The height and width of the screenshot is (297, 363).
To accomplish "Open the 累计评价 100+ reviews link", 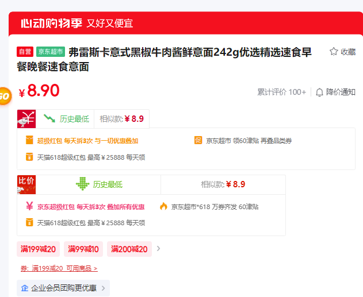I will (281, 92).
